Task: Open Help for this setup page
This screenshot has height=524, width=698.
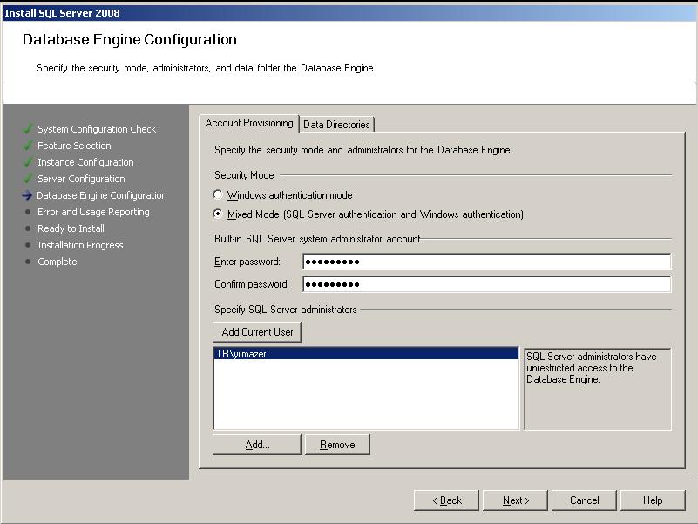Action: (653, 500)
